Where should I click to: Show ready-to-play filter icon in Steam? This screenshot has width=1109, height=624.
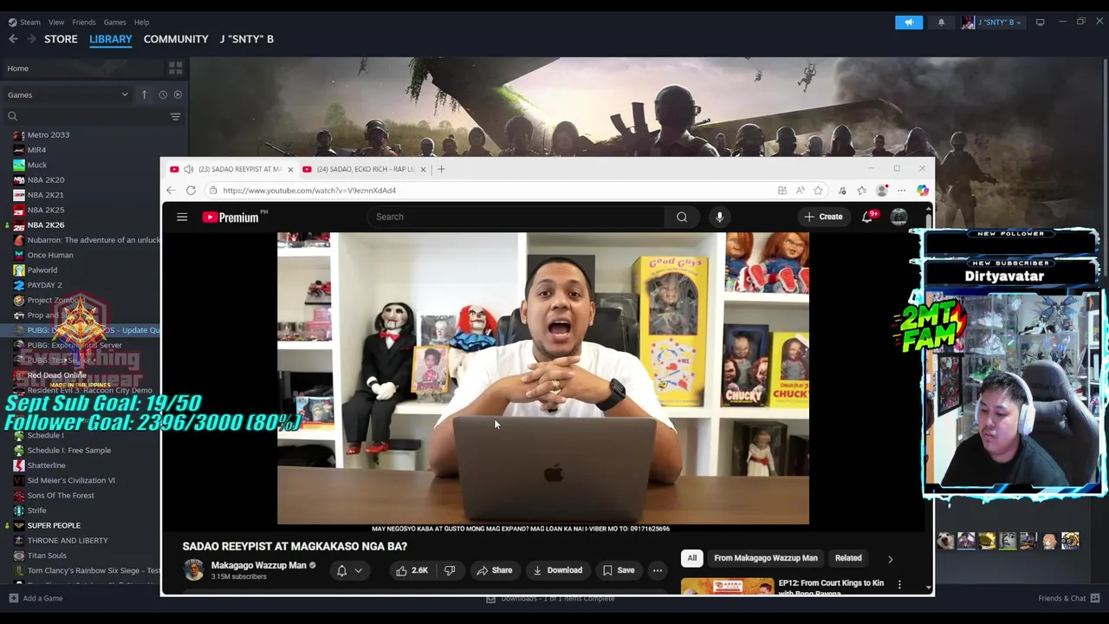[178, 94]
